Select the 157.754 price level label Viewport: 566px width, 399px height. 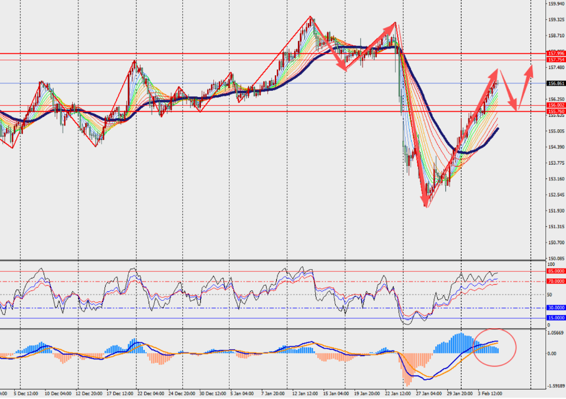click(555, 60)
